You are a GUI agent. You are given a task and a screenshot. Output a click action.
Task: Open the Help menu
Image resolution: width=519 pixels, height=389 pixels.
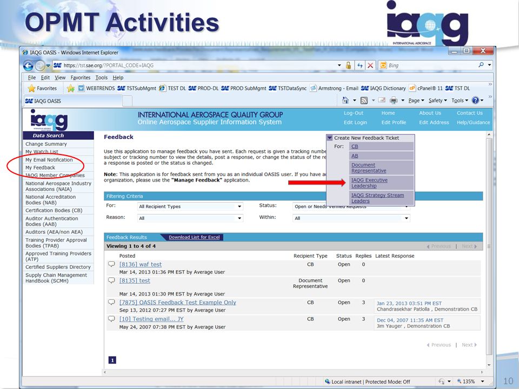118,77
